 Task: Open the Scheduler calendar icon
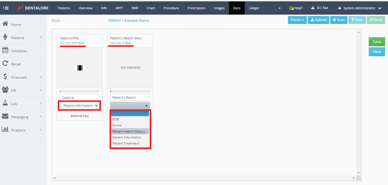pyautogui.click(x=5, y=50)
